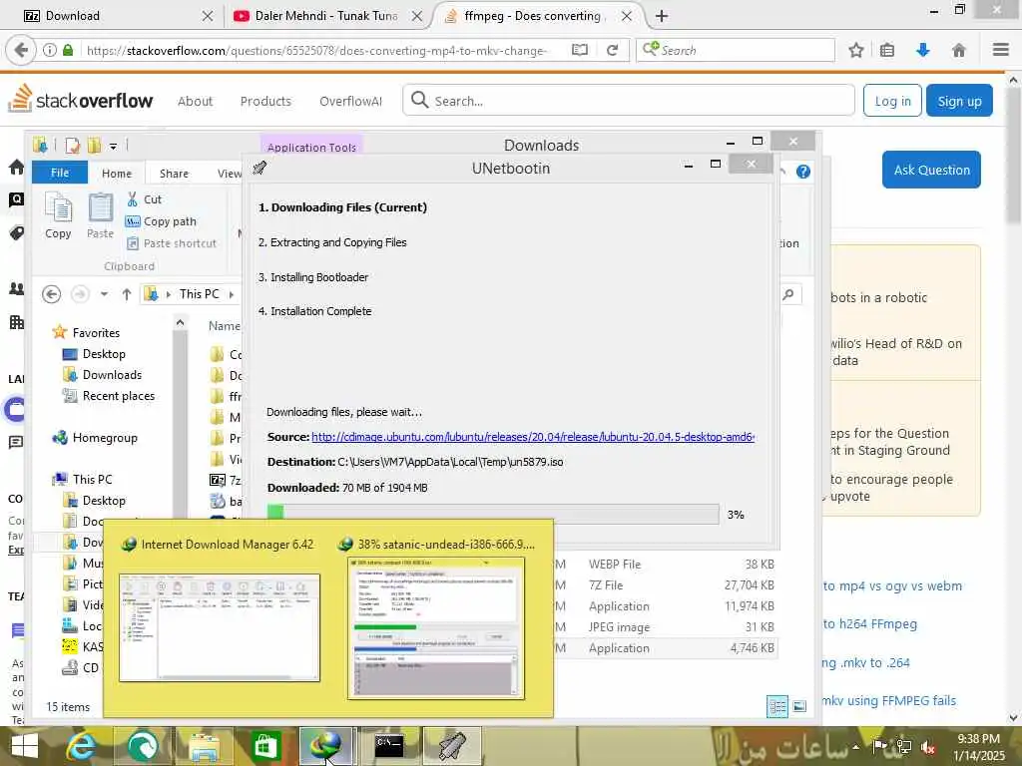Open the browser hamburger menu
Image resolution: width=1022 pixels, height=766 pixels.
pos(1000,50)
